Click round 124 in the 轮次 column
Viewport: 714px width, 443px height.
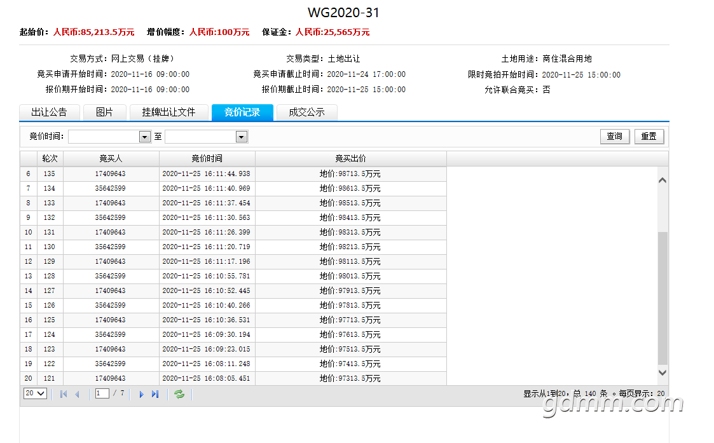point(49,335)
